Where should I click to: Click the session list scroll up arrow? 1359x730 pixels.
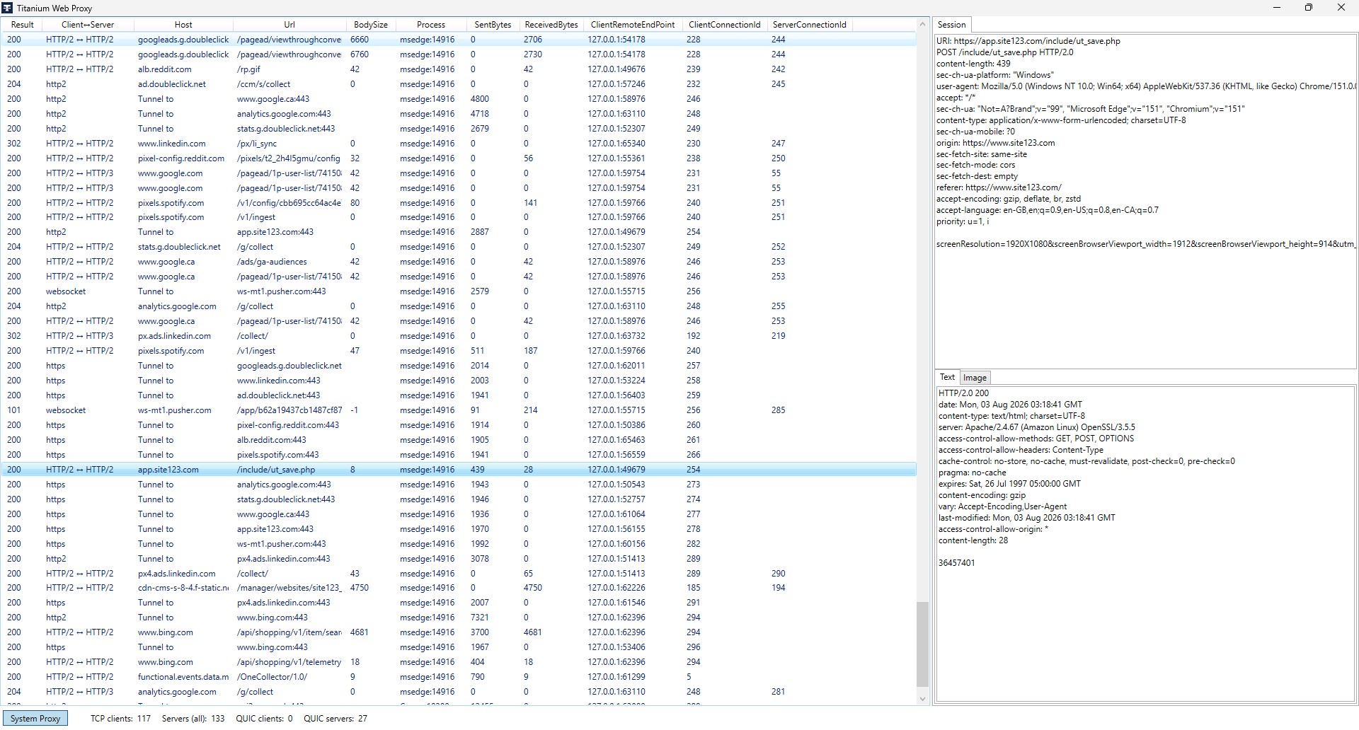(x=922, y=25)
